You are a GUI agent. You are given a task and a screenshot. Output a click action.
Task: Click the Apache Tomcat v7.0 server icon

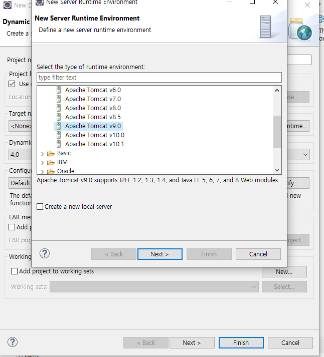pos(59,99)
